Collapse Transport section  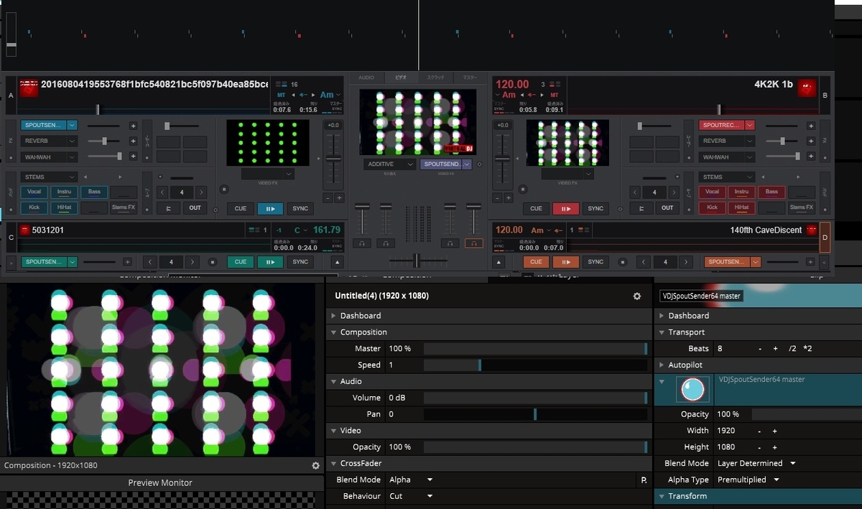click(x=662, y=332)
